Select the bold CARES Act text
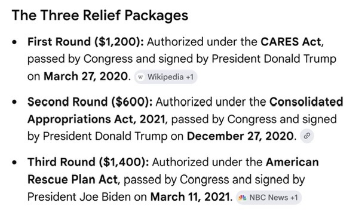Screen dimensions: 362x215 [291, 42]
